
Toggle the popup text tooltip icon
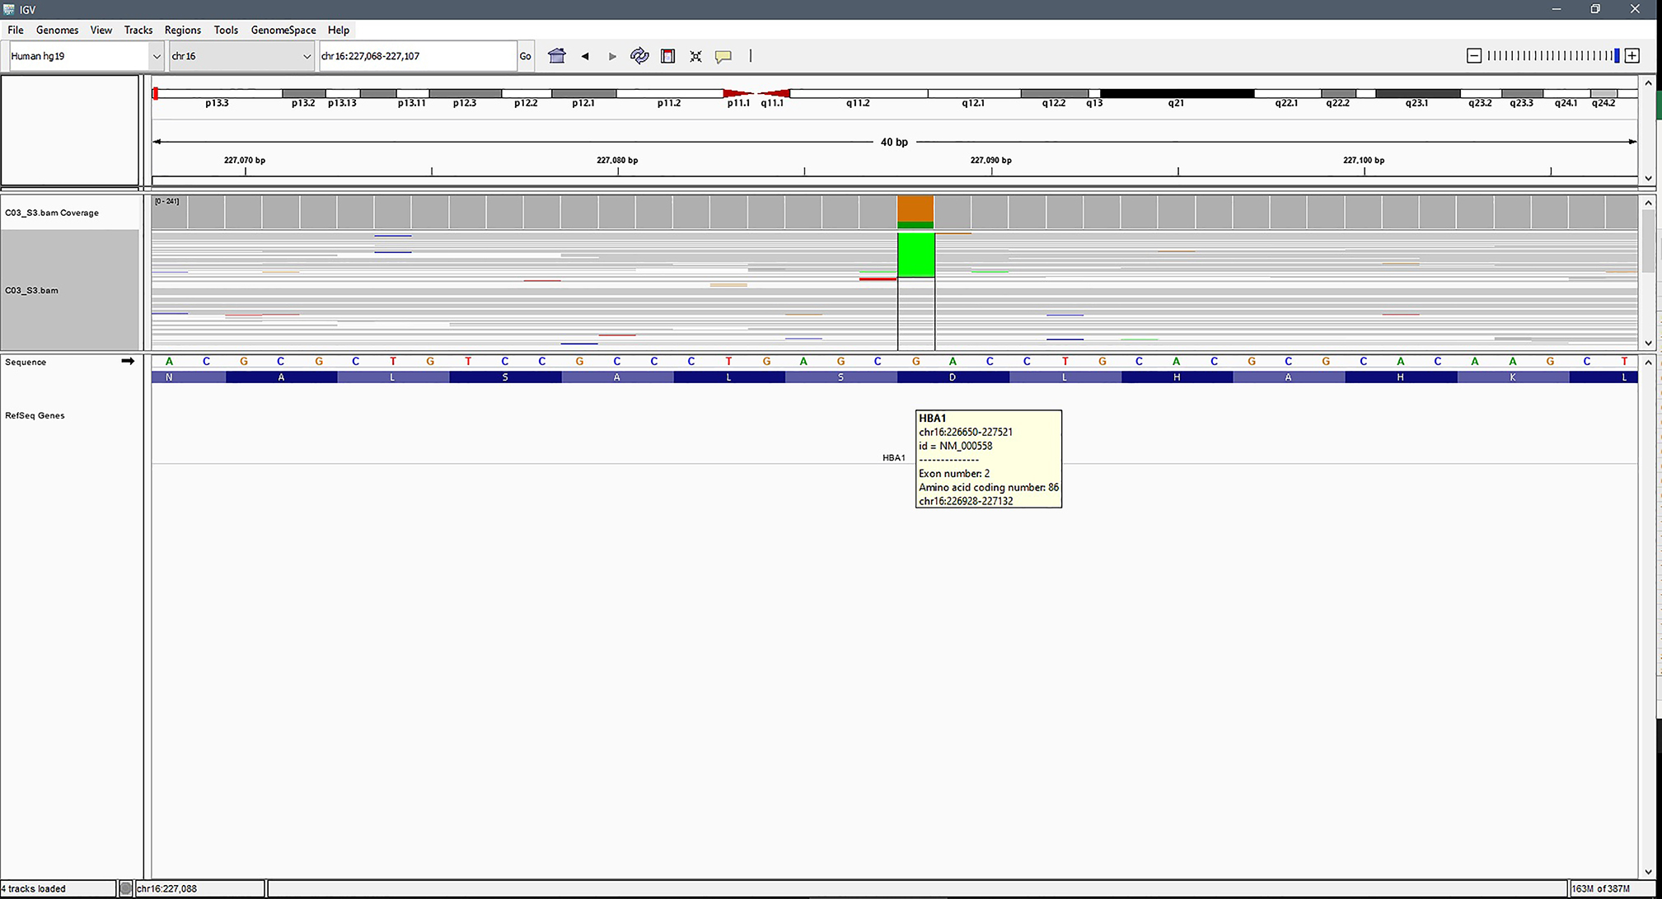click(723, 55)
